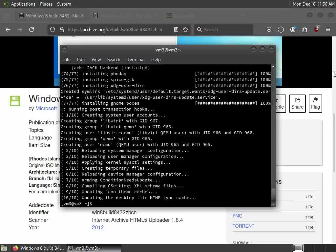Click the archive.org URL address field

pyautogui.click(x=115, y=30)
